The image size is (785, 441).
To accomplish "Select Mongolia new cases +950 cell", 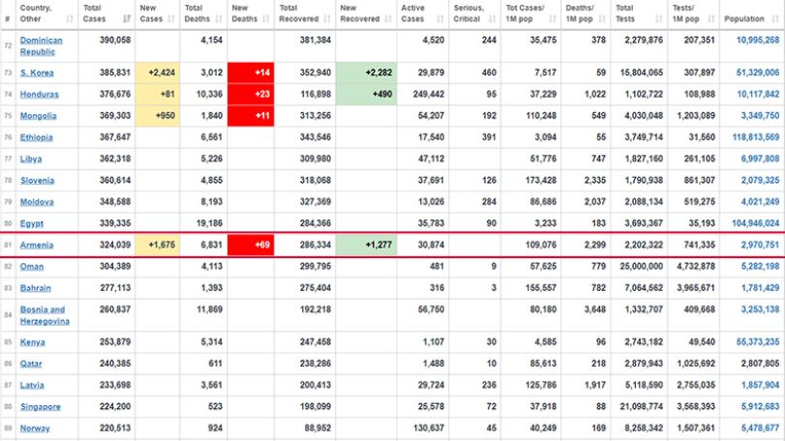I will [157, 115].
